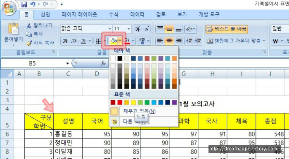
Task: Open the 개발 도구 tab
Action: [209, 14]
